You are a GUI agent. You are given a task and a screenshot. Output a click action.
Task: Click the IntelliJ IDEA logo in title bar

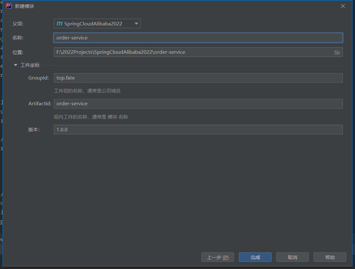pos(9,6)
